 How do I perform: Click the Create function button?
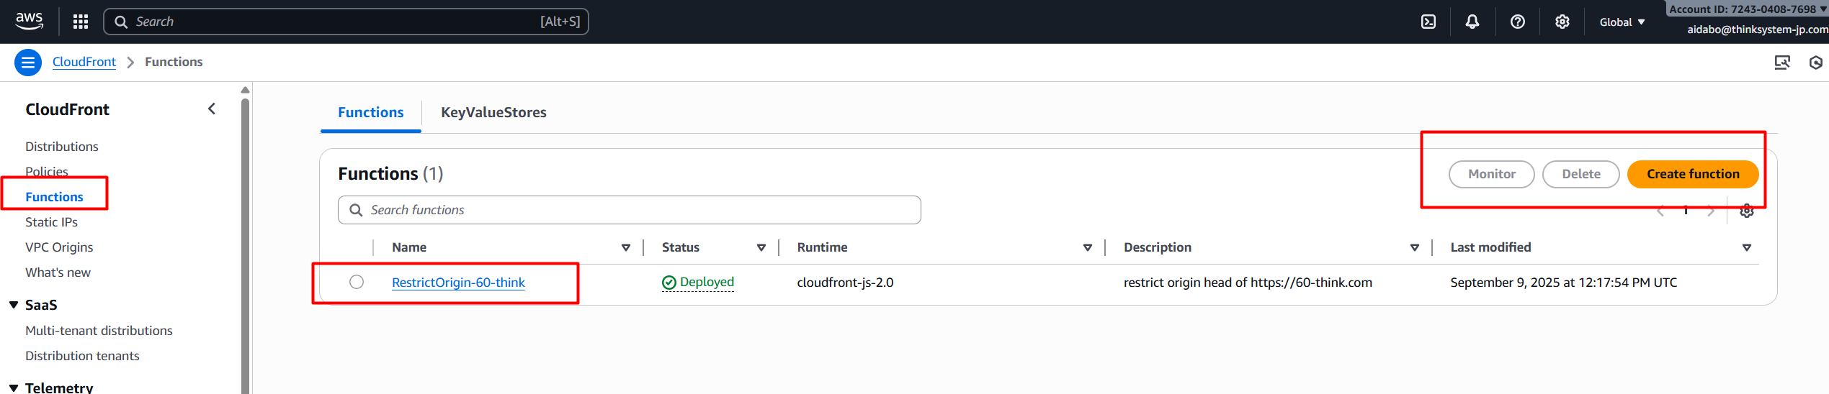(x=1692, y=174)
